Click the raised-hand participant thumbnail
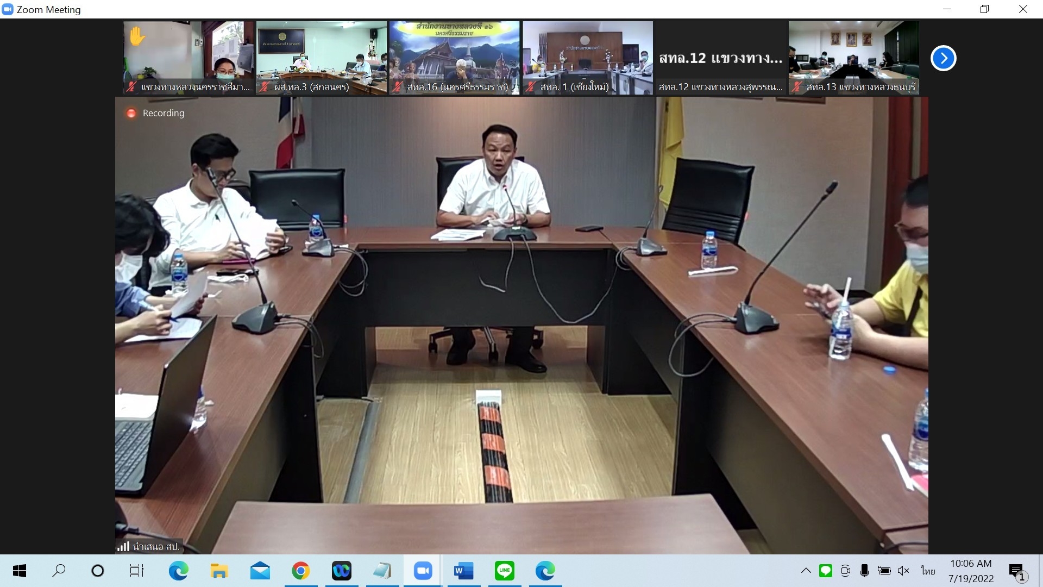 coord(188,58)
